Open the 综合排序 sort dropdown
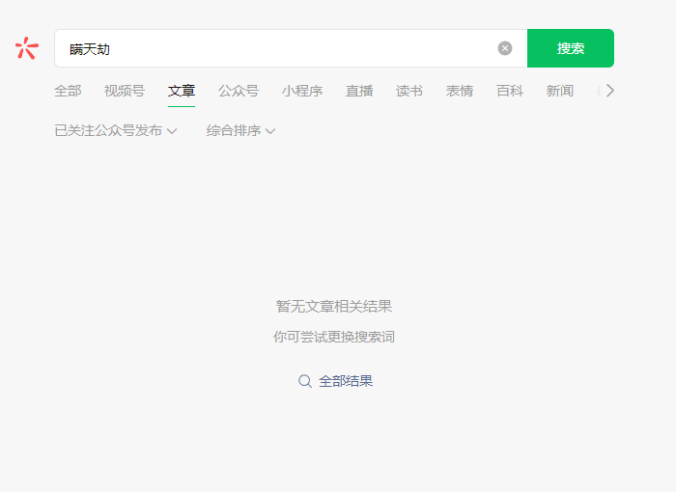The width and height of the screenshot is (676, 492). coord(240,130)
